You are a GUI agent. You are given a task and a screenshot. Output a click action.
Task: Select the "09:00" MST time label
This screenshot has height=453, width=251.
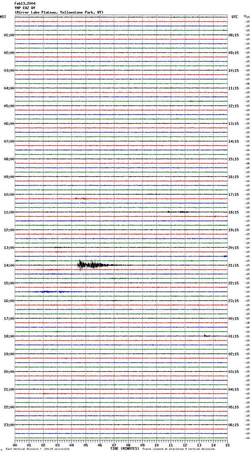pyautogui.click(x=9, y=177)
